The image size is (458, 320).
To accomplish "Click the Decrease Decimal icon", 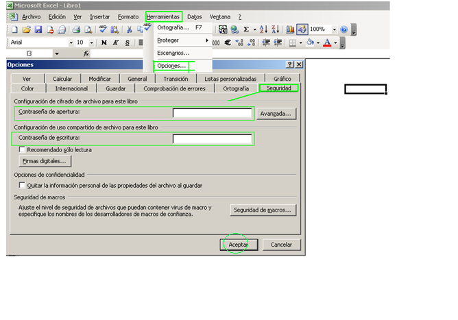I will click(x=251, y=42).
